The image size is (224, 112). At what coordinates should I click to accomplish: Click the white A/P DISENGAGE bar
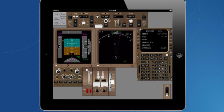click(99, 26)
